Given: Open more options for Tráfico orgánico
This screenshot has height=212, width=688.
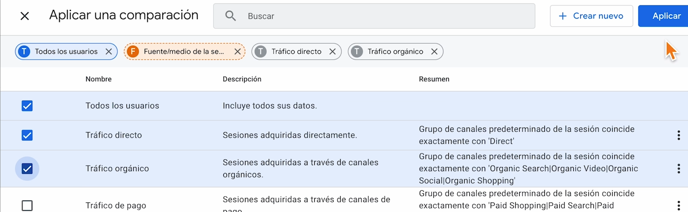Looking at the screenshot, I should [678, 169].
